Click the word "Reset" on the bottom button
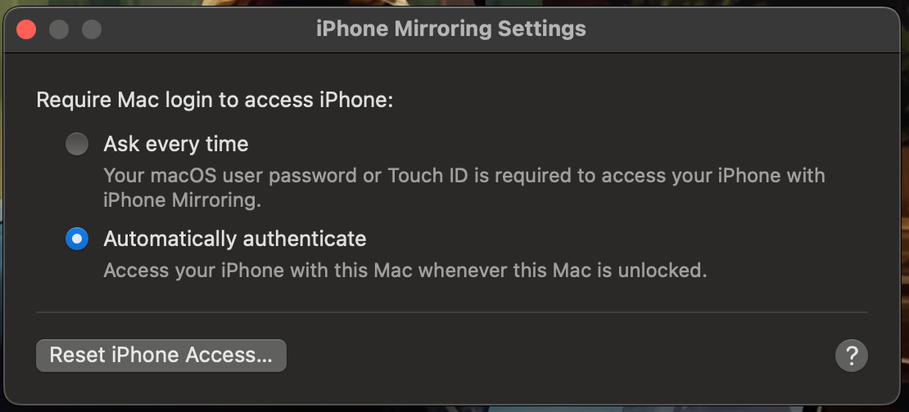The height and width of the screenshot is (412, 909). click(x=78, y=356)
